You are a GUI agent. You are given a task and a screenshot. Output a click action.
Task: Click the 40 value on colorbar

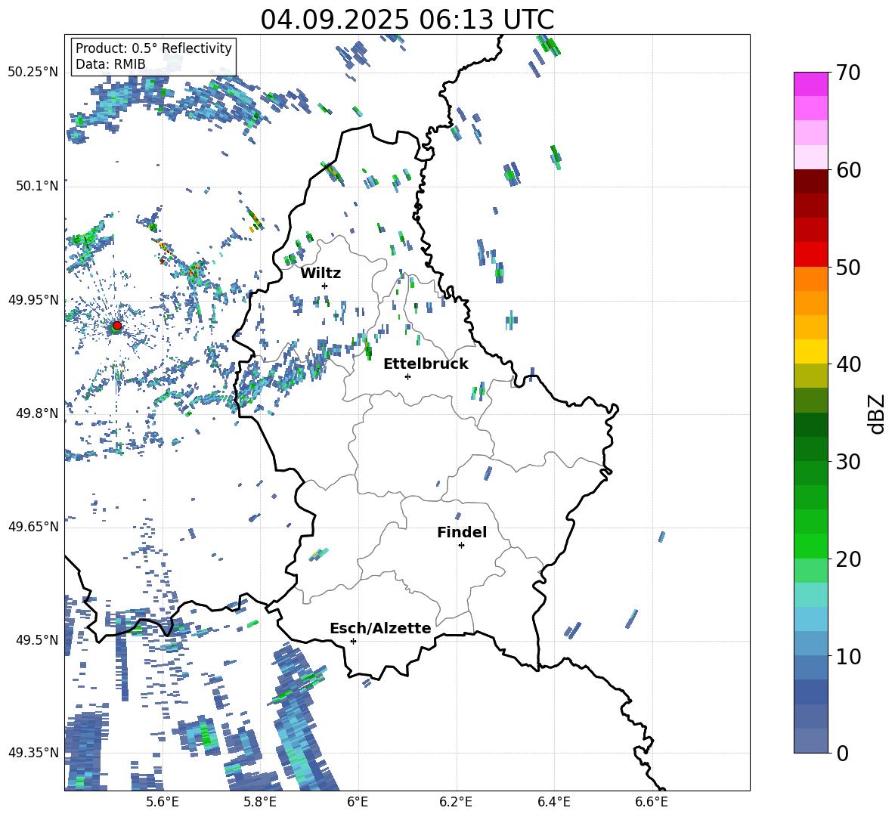pos(848,364)
